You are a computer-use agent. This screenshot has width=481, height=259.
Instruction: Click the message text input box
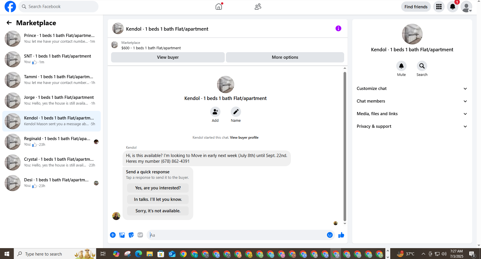(237, 235)
